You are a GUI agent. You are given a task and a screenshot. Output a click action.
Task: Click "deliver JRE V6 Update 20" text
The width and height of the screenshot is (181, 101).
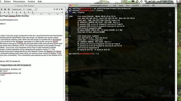[10, 61]
